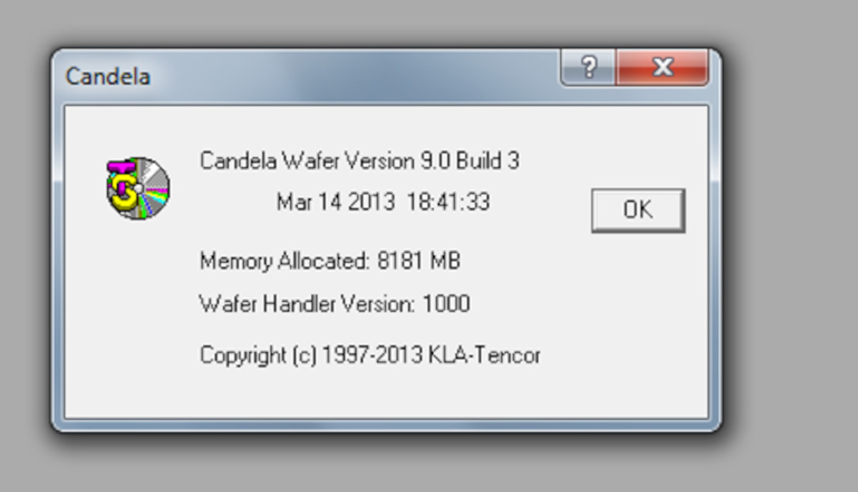Close the Candela about dialog
This screenshot has width=858, height=492.
[663, 68]
